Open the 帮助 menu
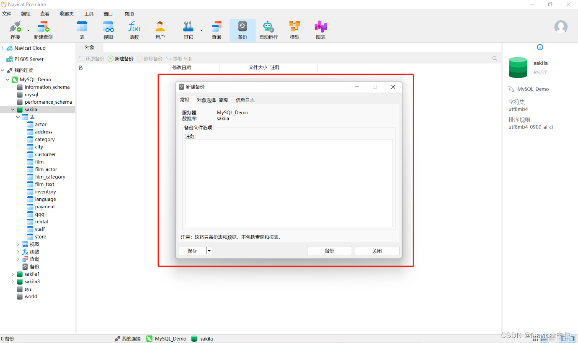 (129, 14)
